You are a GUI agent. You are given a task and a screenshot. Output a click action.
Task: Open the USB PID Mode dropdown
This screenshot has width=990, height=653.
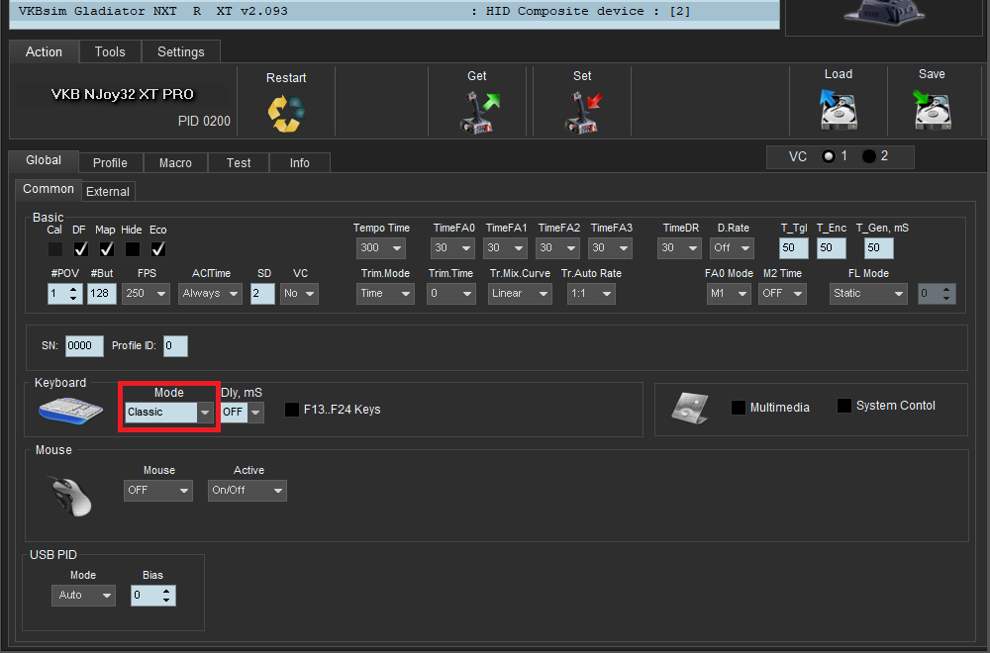pos(83,595)
